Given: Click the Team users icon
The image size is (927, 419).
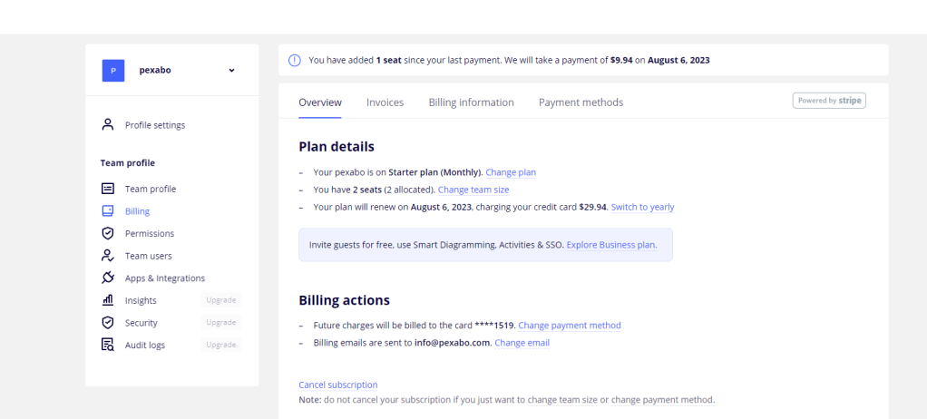Looking at the screenshot, I should coord(108,256).
